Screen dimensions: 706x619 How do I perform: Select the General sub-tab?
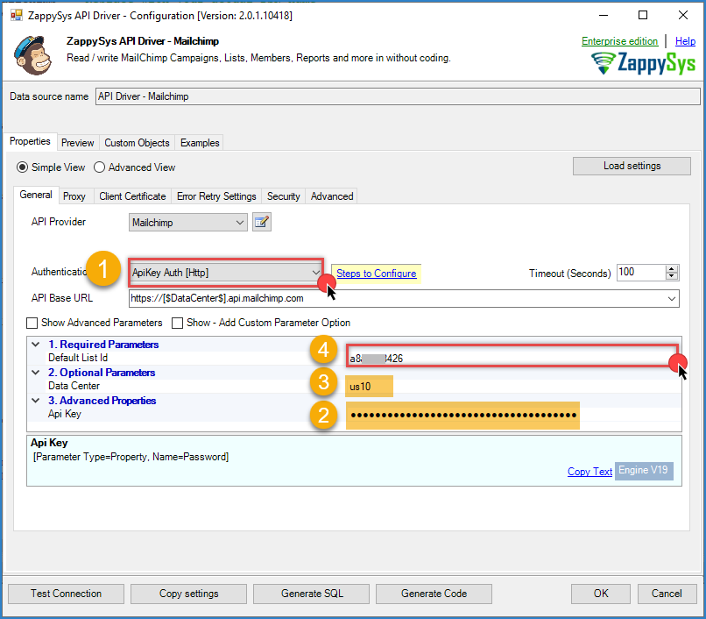pos(36,195)
